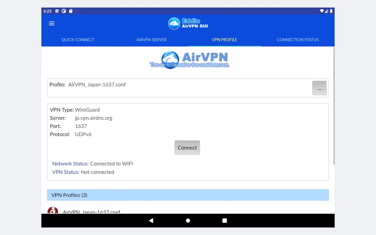The image size is (376, 235).
Task: Click the SD card status bar icon
Action: click(x=71, y=11)
